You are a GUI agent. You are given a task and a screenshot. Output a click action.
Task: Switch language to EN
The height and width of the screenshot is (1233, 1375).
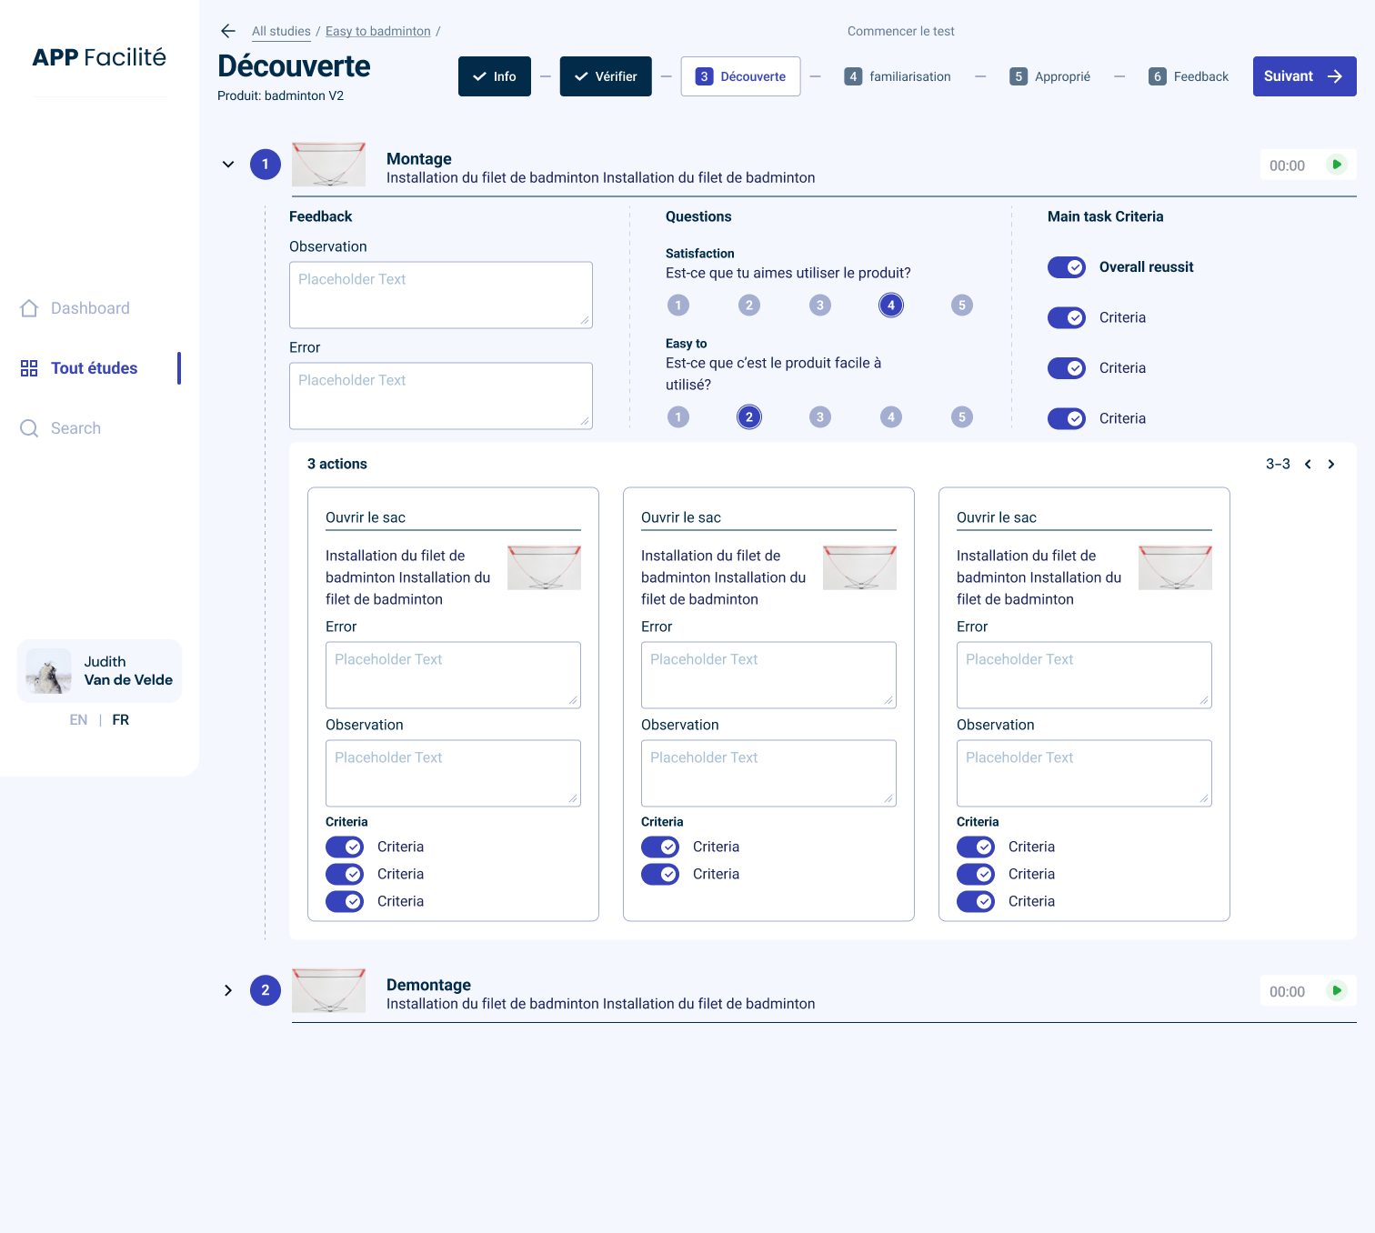79,720
